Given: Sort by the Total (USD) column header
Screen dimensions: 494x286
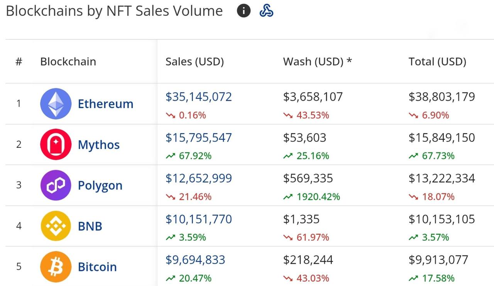Looking at the screenshot, I should pyautogui.click(x=437, y=62).
